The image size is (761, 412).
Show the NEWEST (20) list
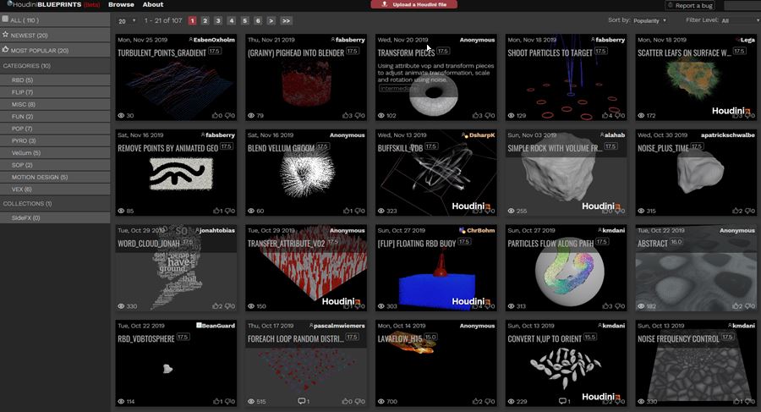tap(55, 35)
